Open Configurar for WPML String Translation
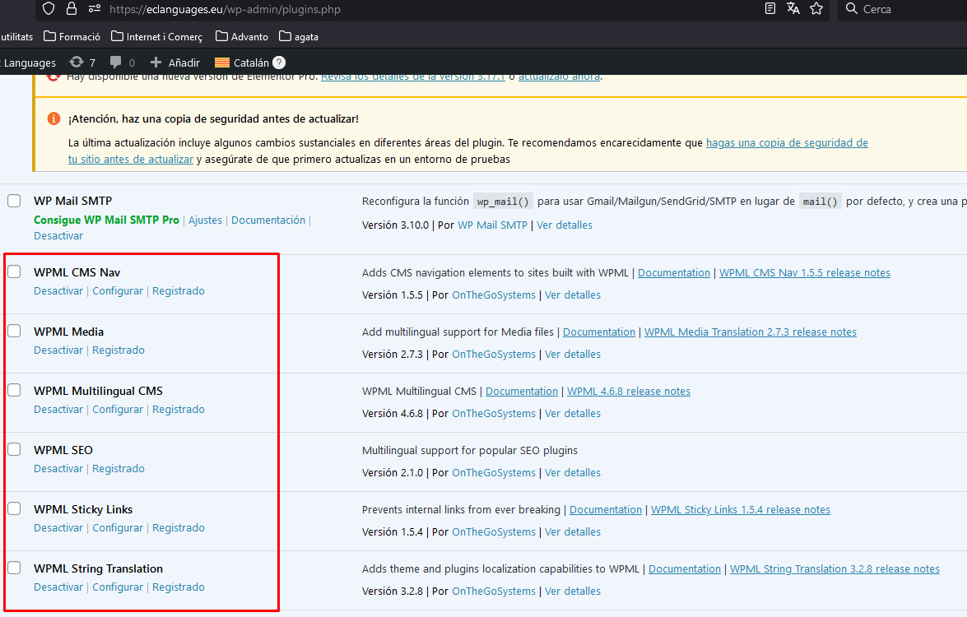This screenshot has width=967, height=617. [x=118, y=587]
